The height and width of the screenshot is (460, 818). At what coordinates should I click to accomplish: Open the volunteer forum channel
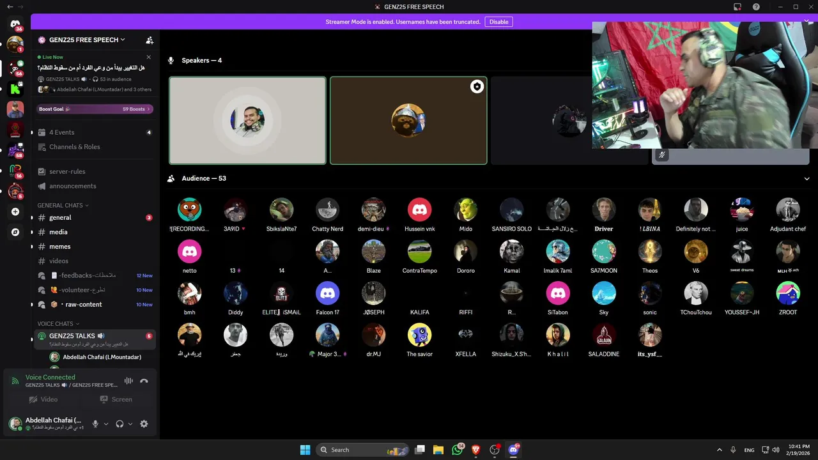95,290
